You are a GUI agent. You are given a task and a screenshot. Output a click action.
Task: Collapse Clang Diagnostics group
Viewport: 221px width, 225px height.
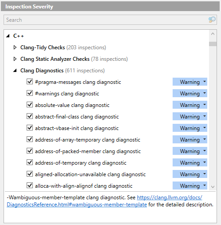click(15, 71)
